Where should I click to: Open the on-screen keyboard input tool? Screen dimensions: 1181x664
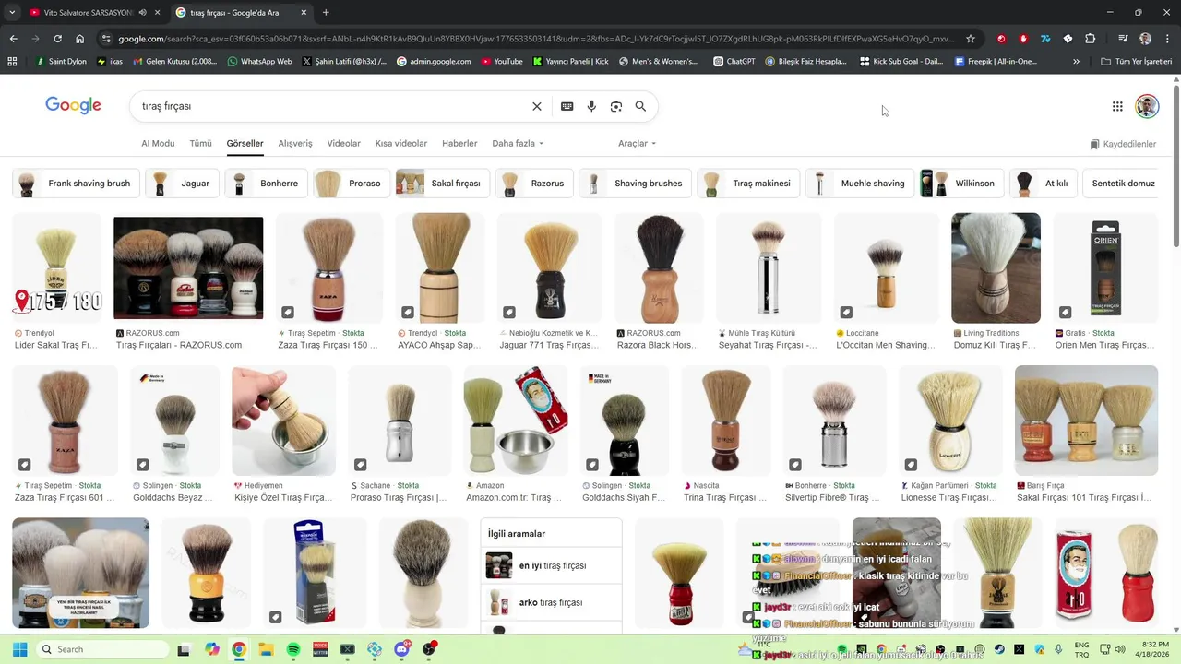pos(567,106)
